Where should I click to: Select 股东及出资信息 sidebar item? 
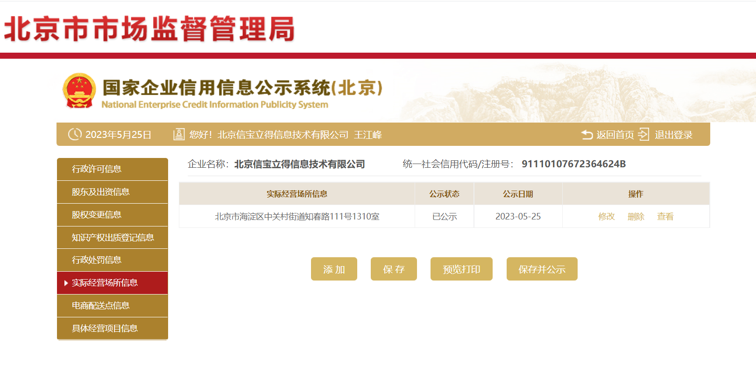[x=113, y=192]
